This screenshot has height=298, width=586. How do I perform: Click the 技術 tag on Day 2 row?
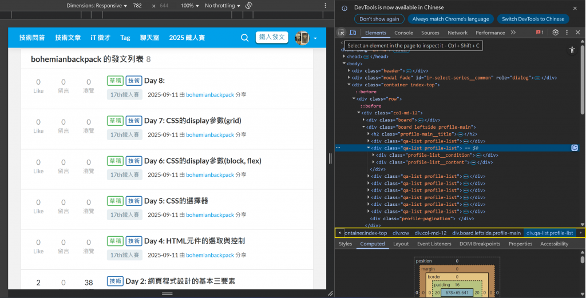coord(115,281)
